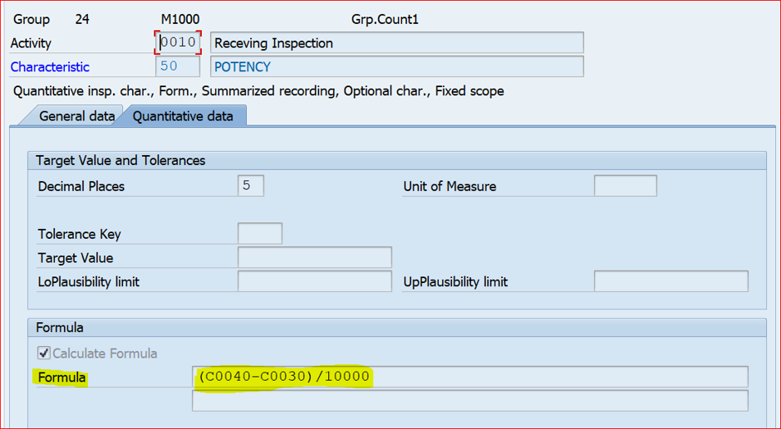Click the empty second formula line field
Viewport: 781px width, 429px height.
click(x=469, y=401)
